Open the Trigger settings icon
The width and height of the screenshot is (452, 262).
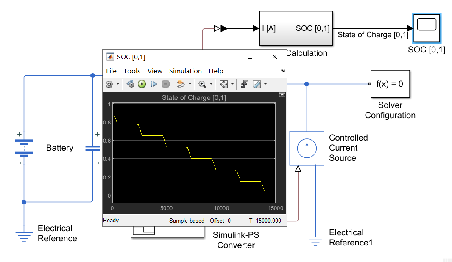tap(243, 84)
